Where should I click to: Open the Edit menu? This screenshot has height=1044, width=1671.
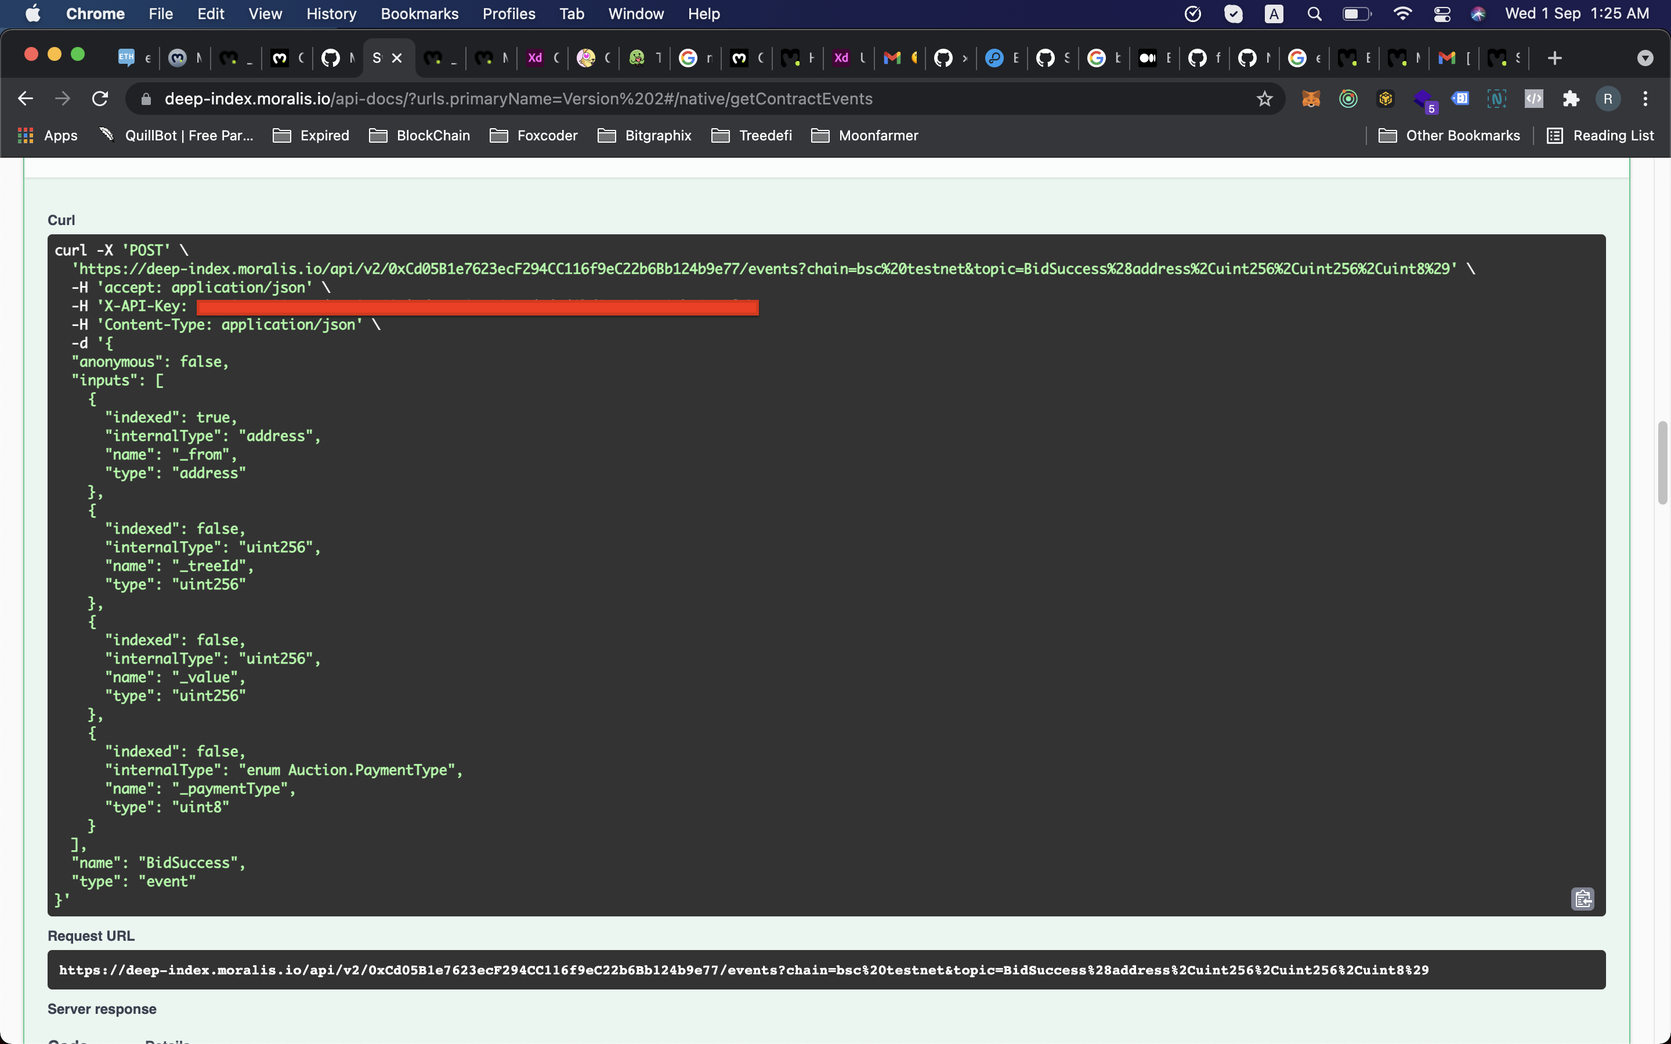pyautogui.click(x=211, y=14)
